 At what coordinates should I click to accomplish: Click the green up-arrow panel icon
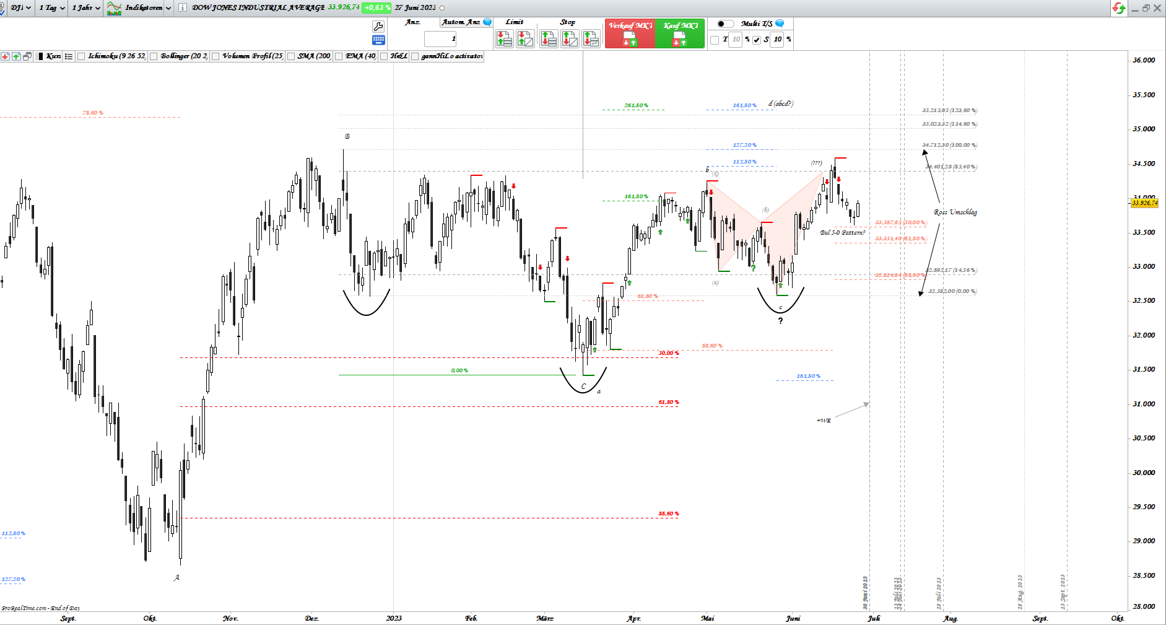[16, 56]
